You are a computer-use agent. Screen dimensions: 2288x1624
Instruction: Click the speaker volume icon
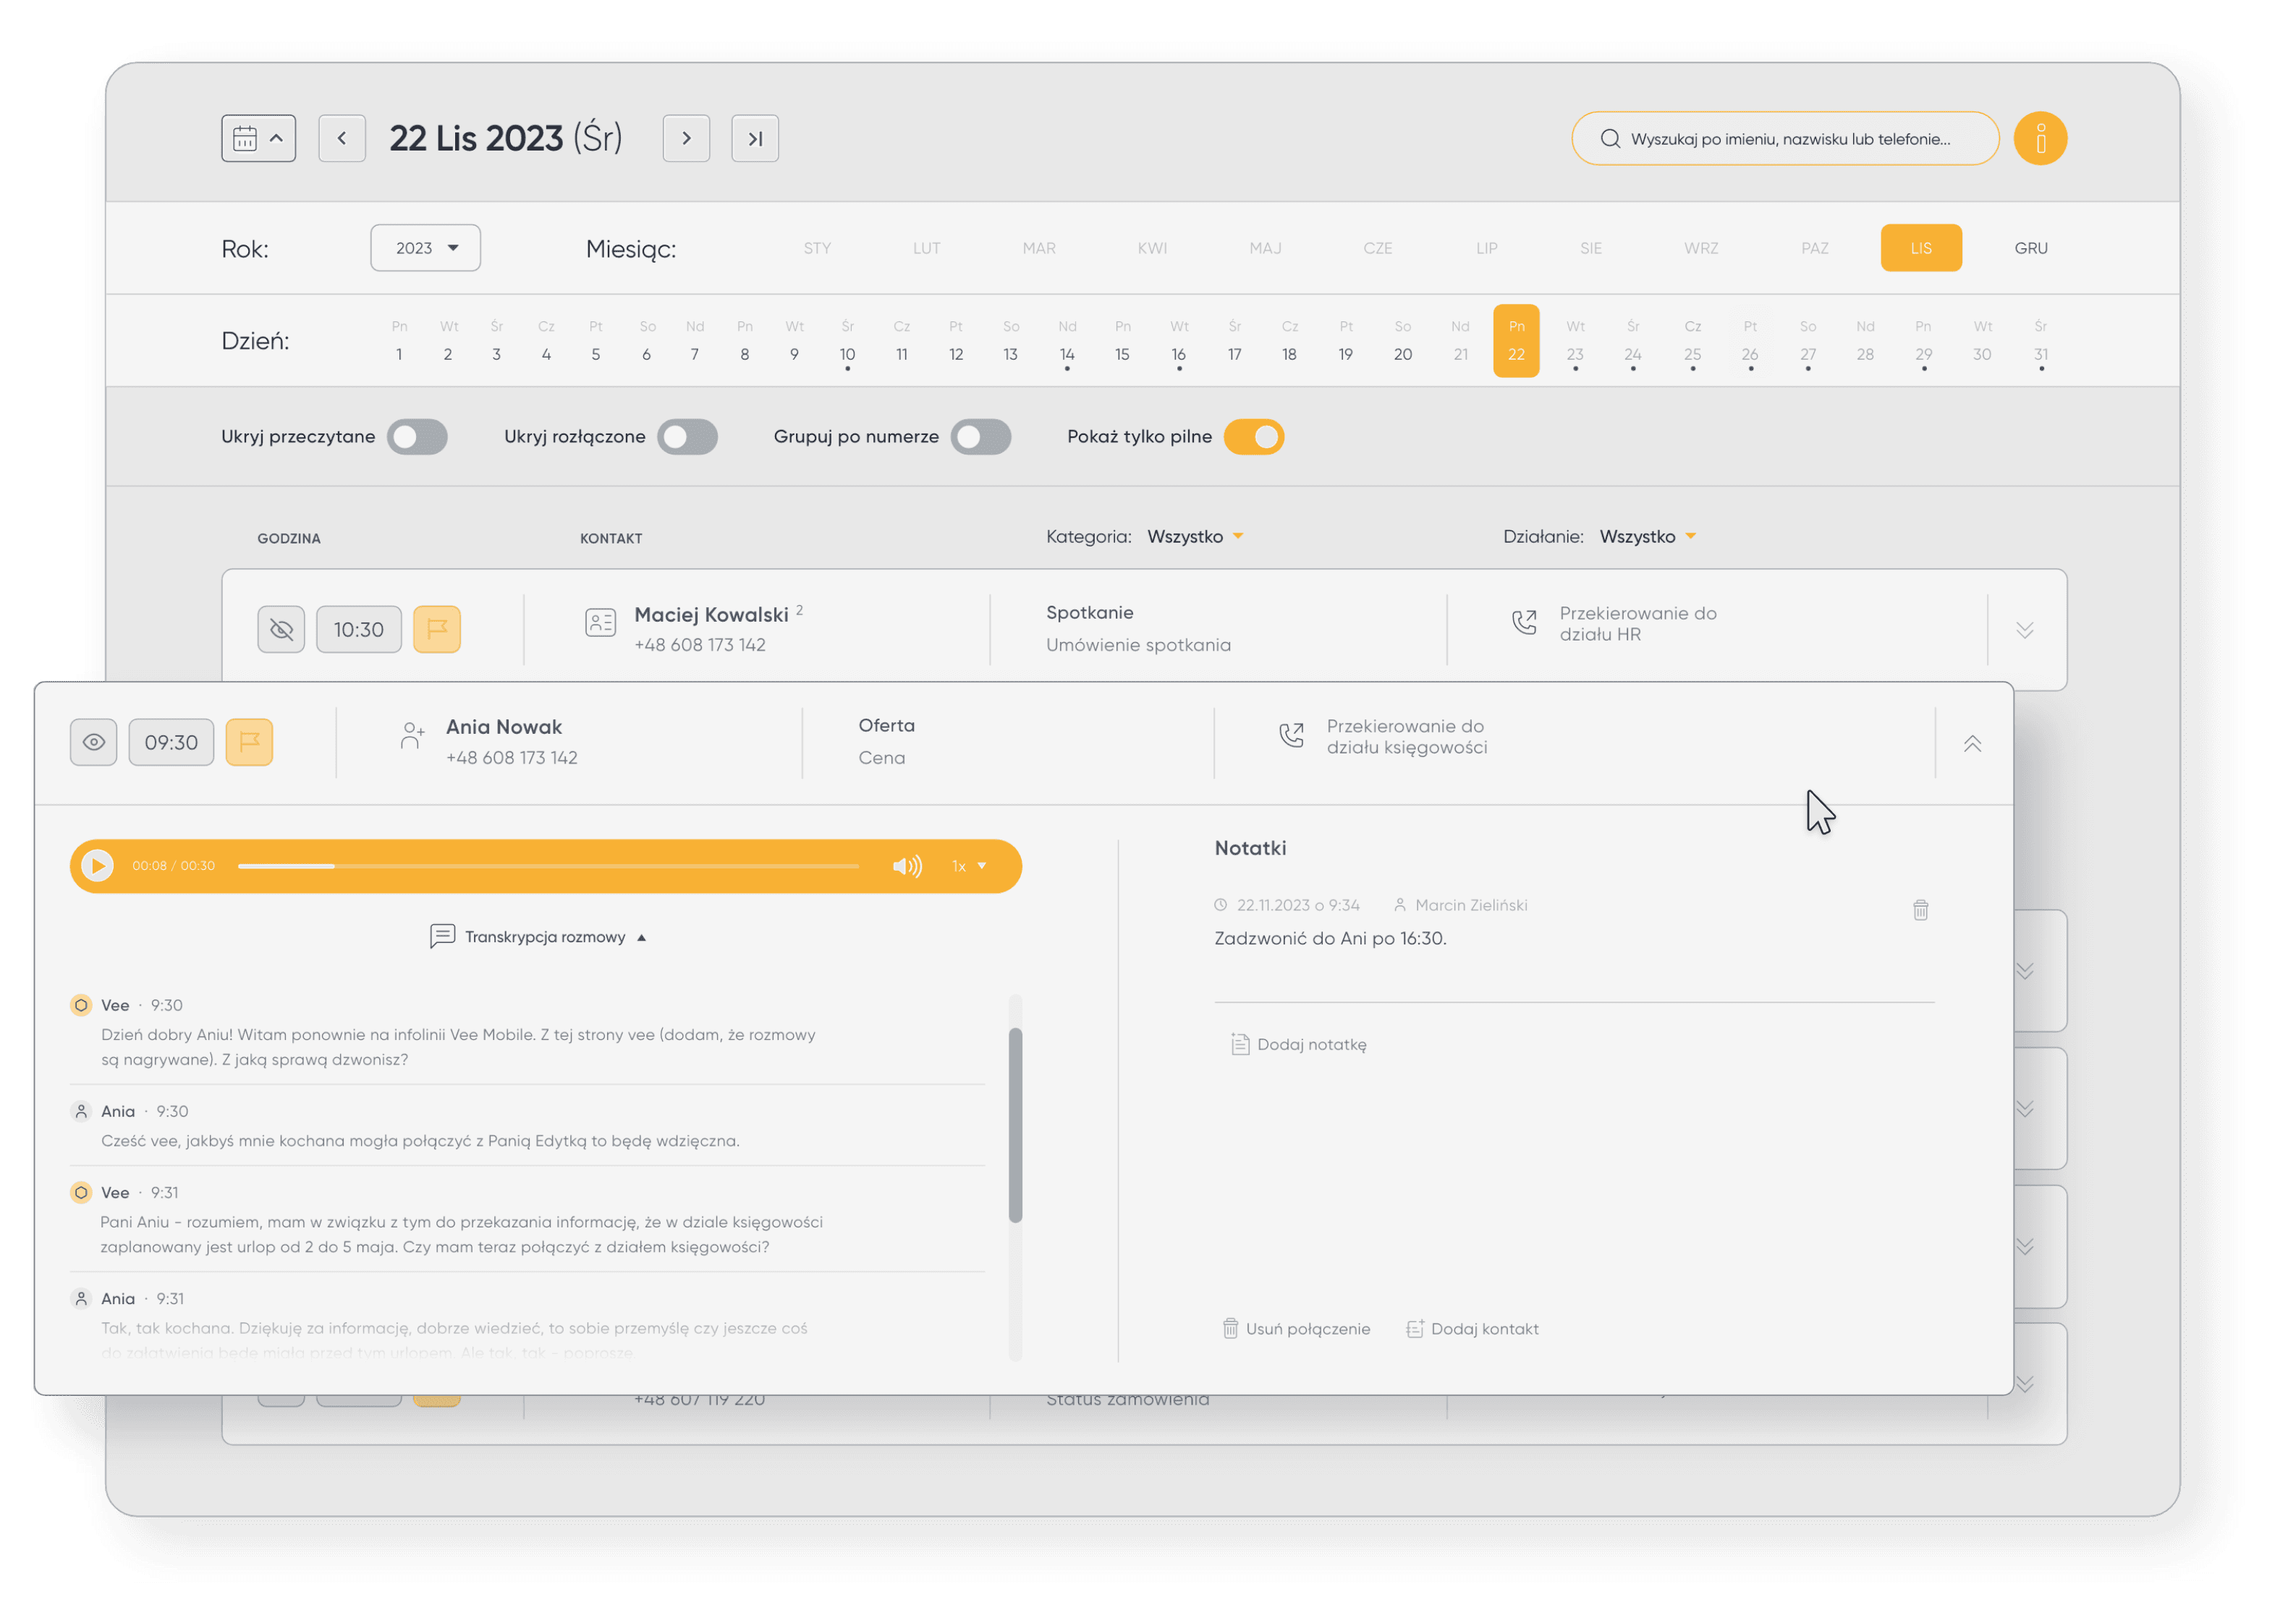(907, 866)
